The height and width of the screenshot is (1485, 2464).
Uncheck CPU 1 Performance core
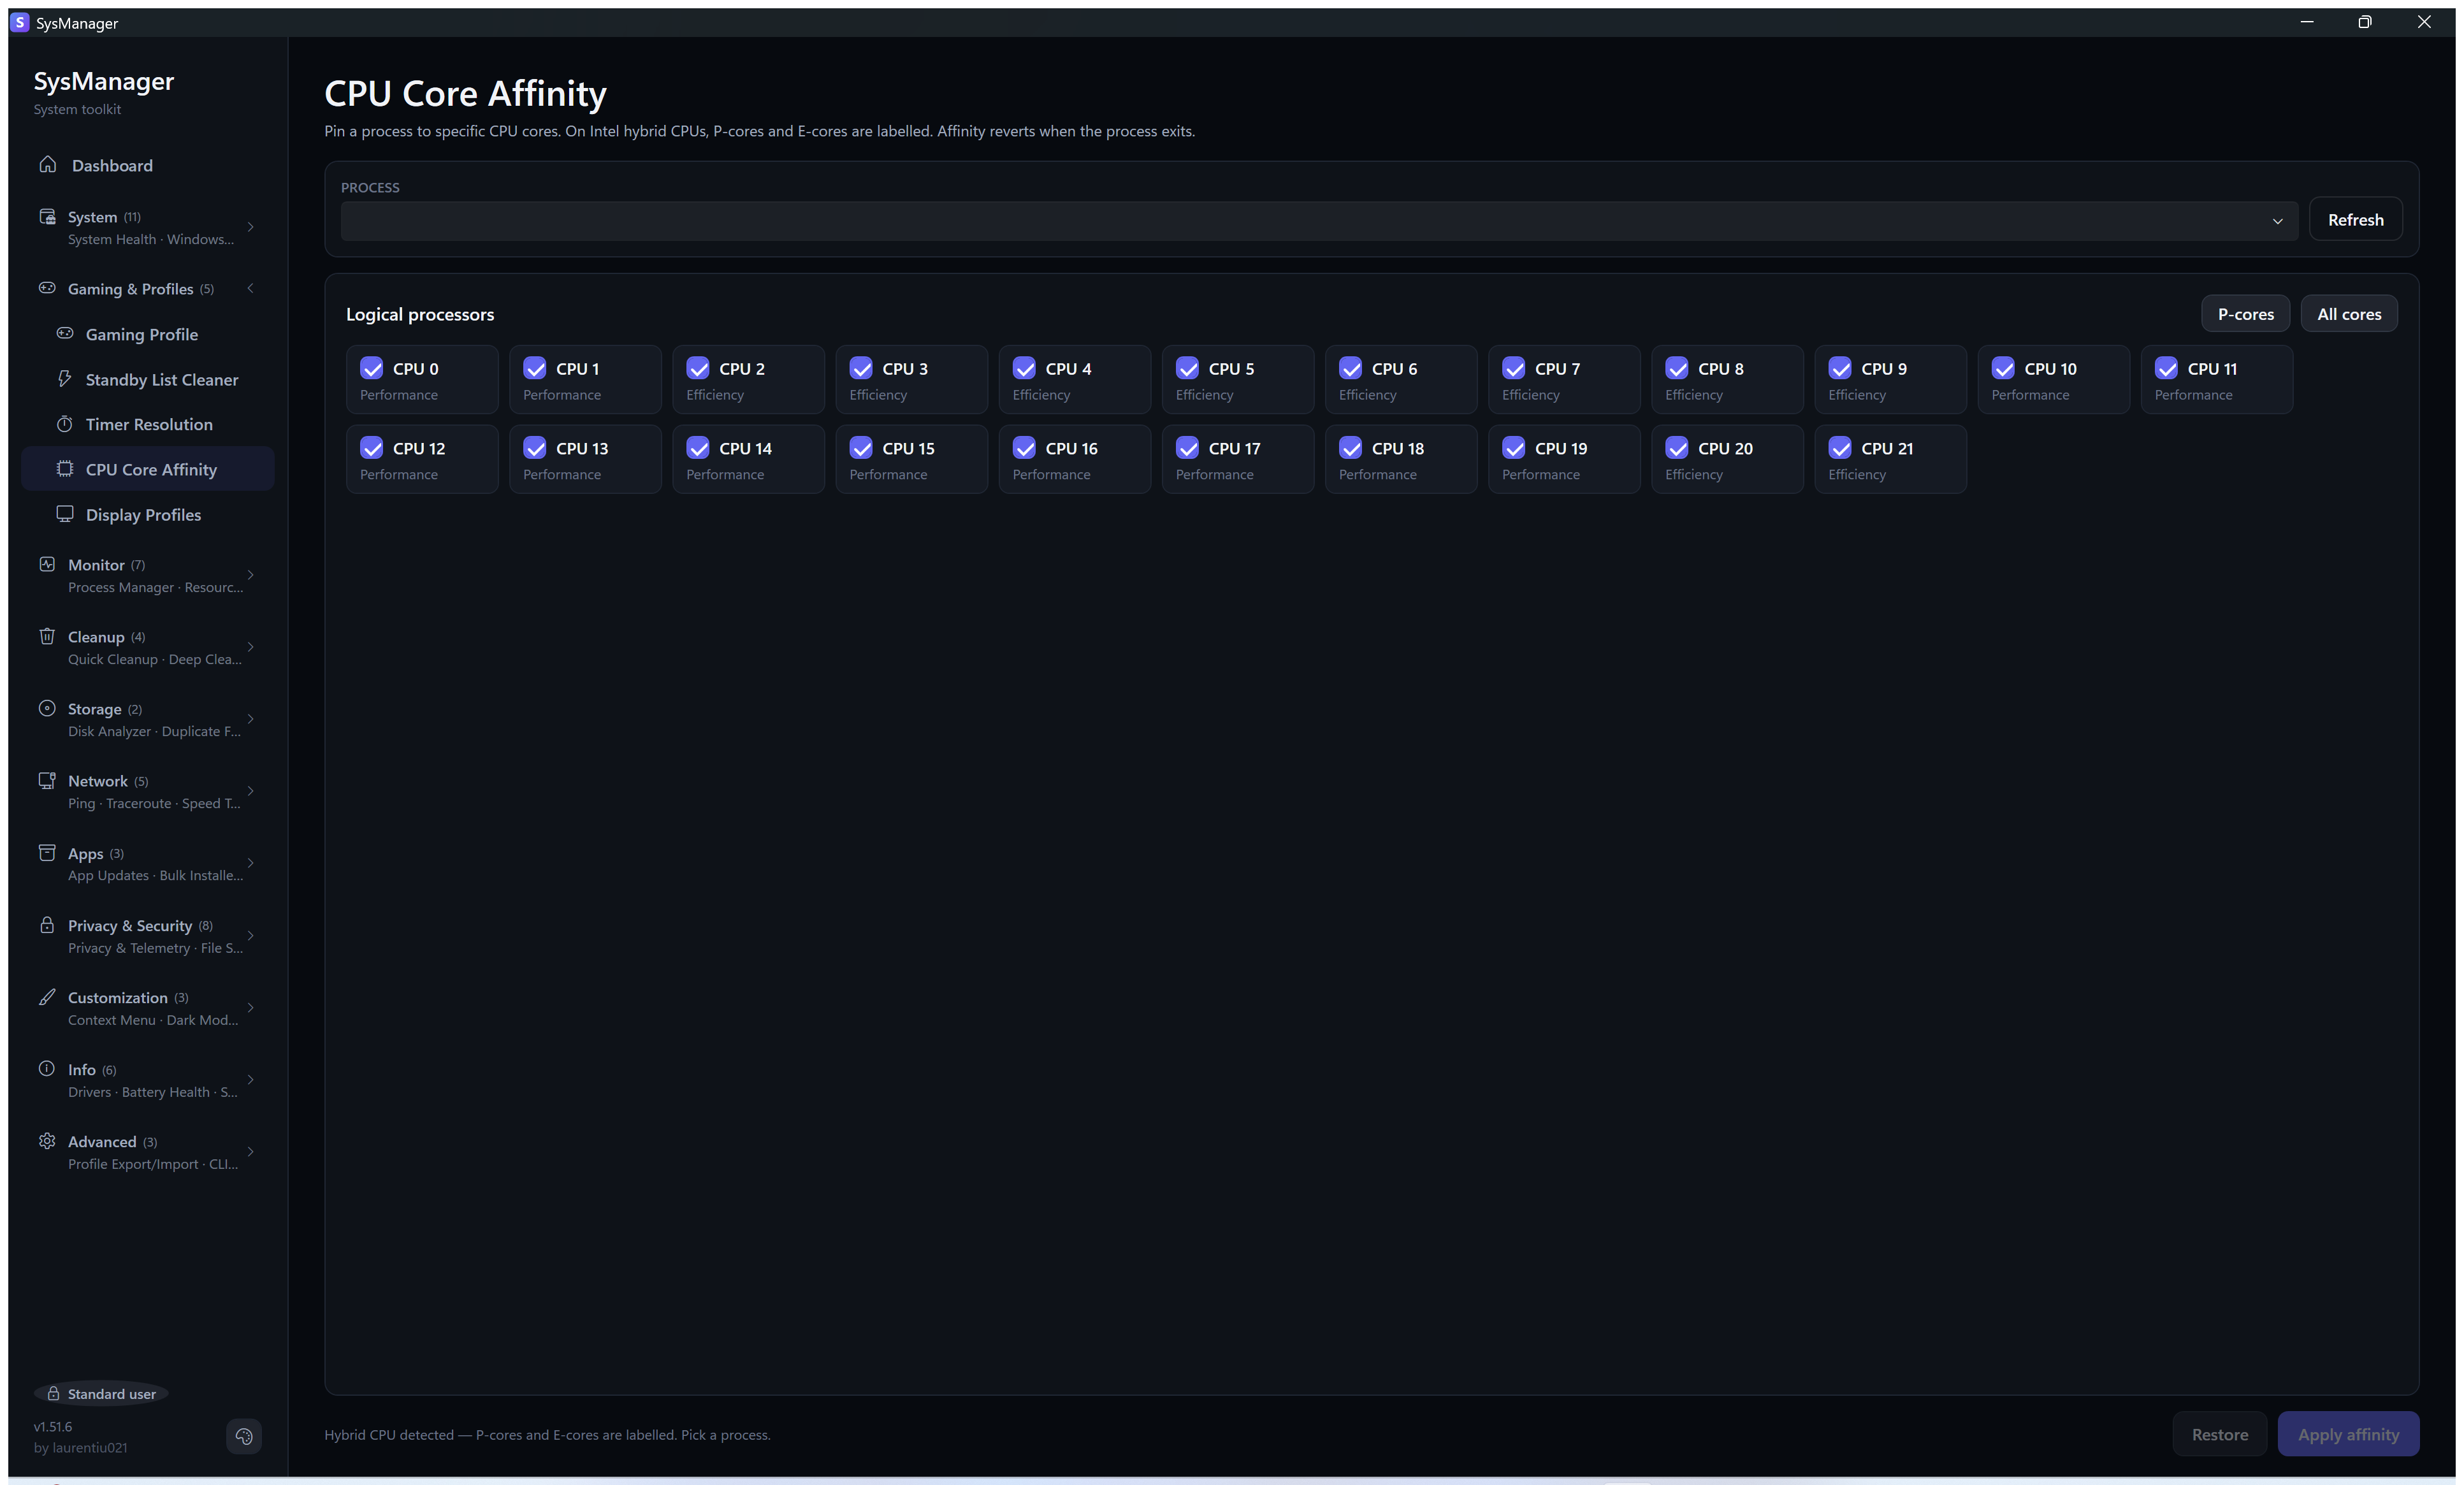pyautogui.click(x=535, y=369)
